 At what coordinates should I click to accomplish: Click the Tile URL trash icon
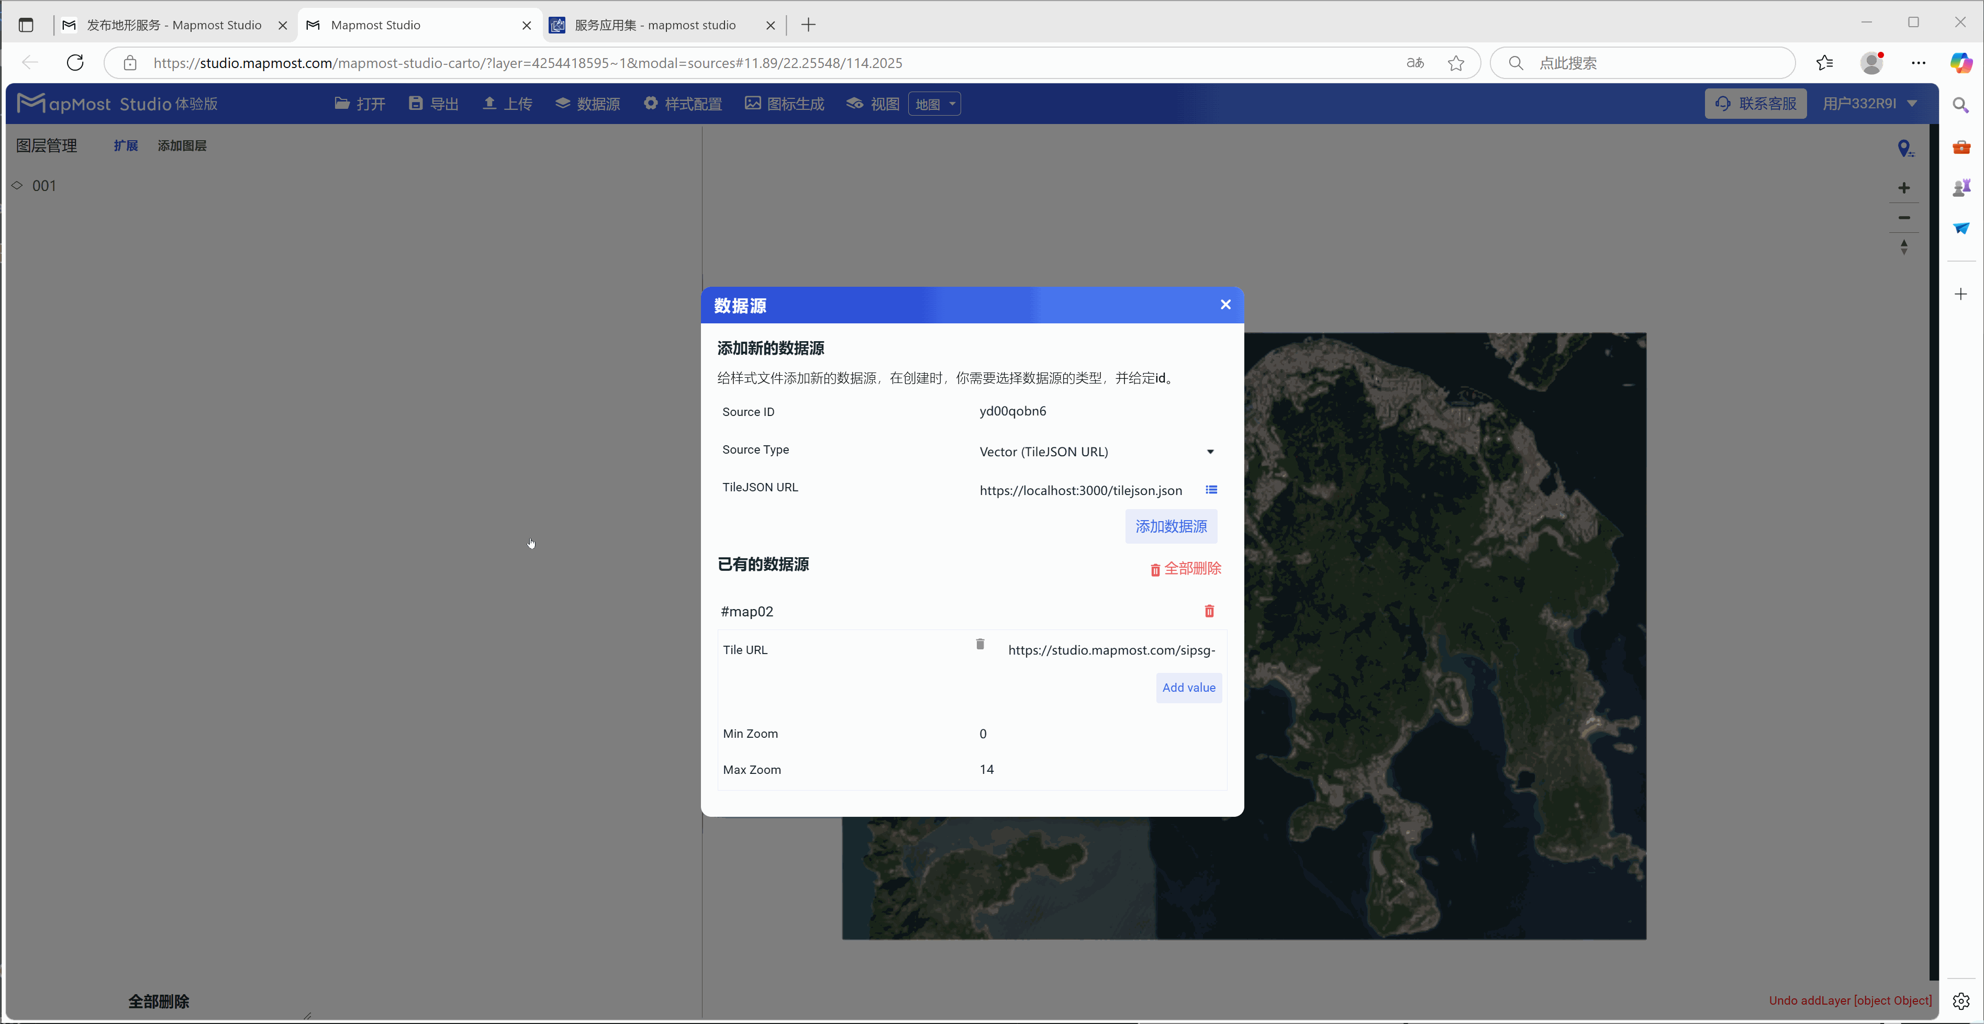(x=979, y=645)
